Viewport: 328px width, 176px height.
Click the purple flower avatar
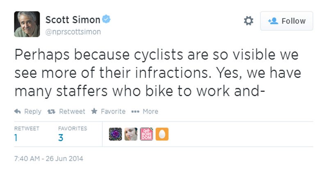tap(115, 134)
